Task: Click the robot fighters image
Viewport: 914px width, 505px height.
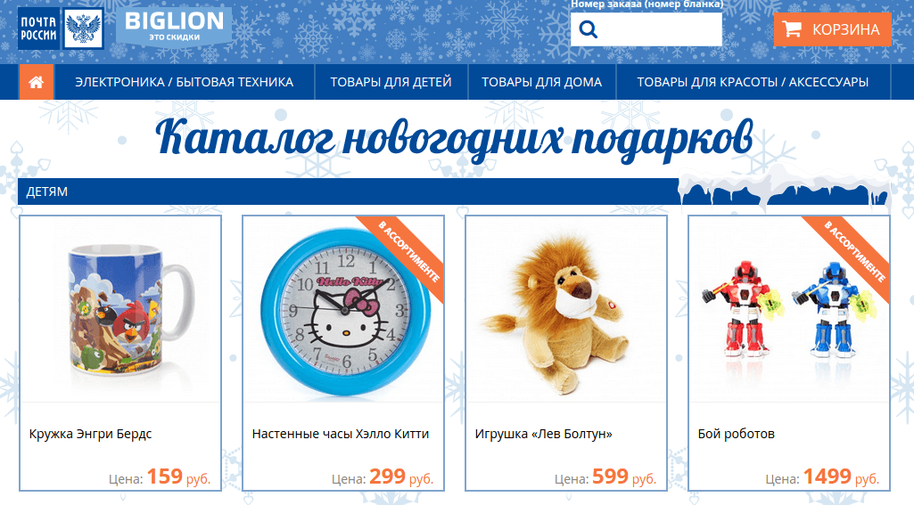Action: click(788, 310)
